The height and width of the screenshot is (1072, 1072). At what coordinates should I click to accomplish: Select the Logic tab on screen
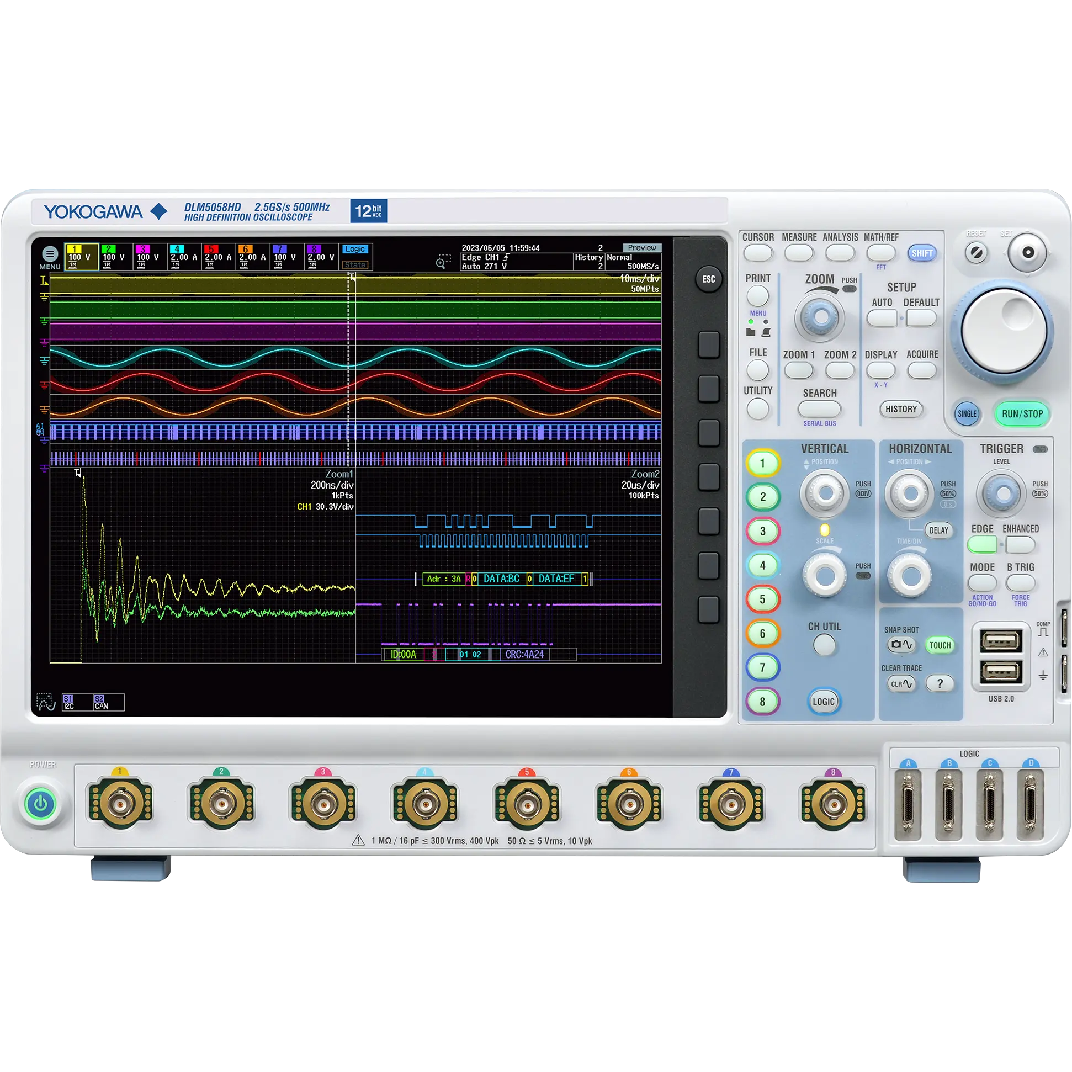355,249
